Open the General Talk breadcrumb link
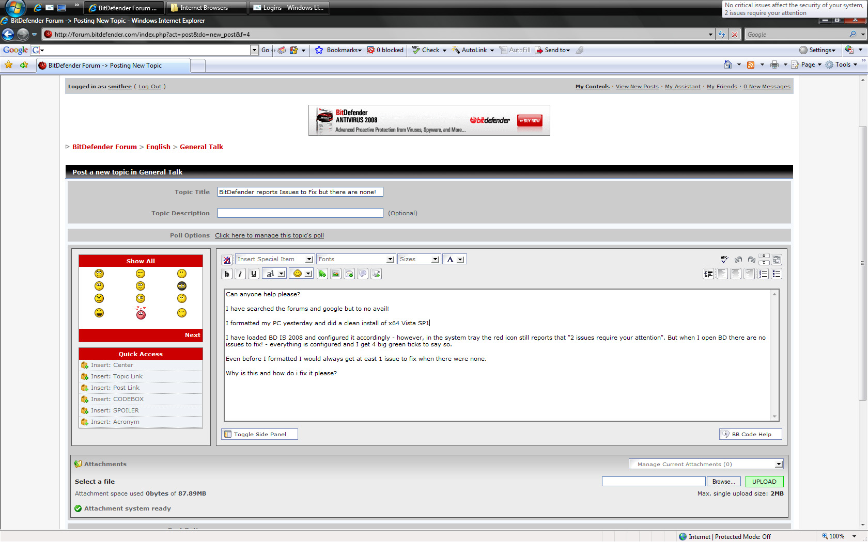This screenshot has width=868, height=542. pyautogui.click(x=202, y=147)
